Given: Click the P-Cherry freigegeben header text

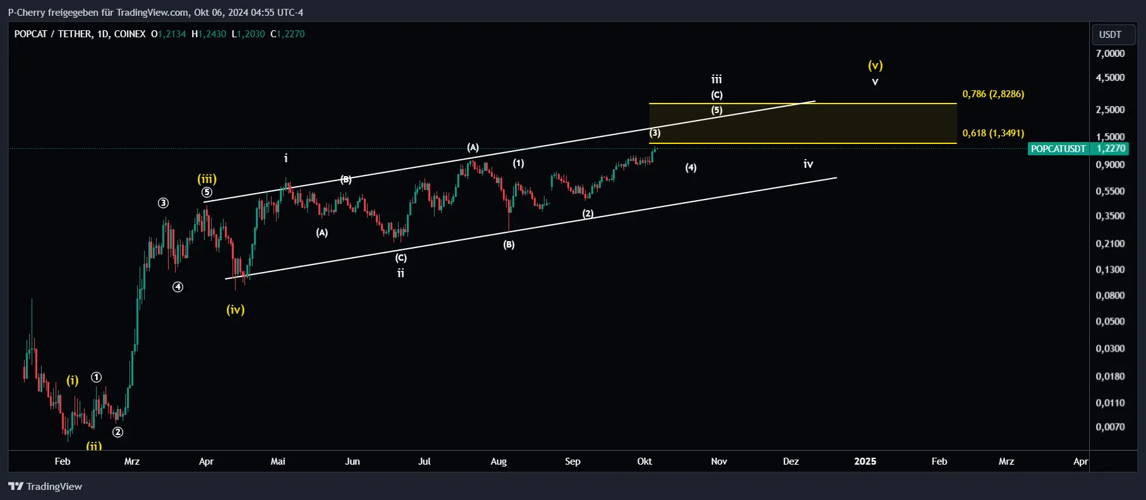Looking at the screenshot, I should pos(155,12).
